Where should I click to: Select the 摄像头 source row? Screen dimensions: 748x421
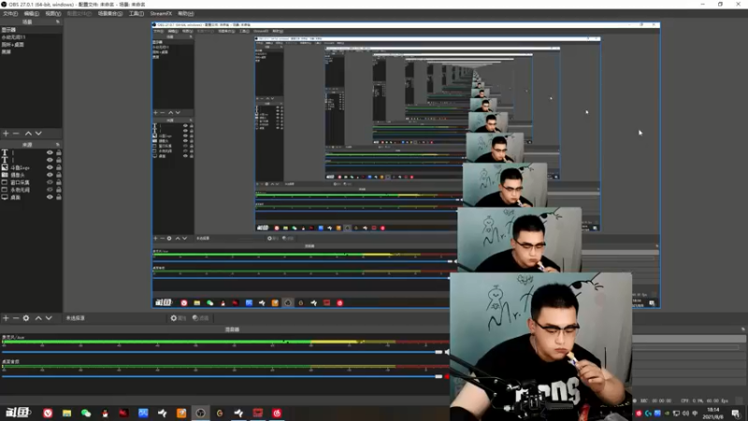pos(31,175)
